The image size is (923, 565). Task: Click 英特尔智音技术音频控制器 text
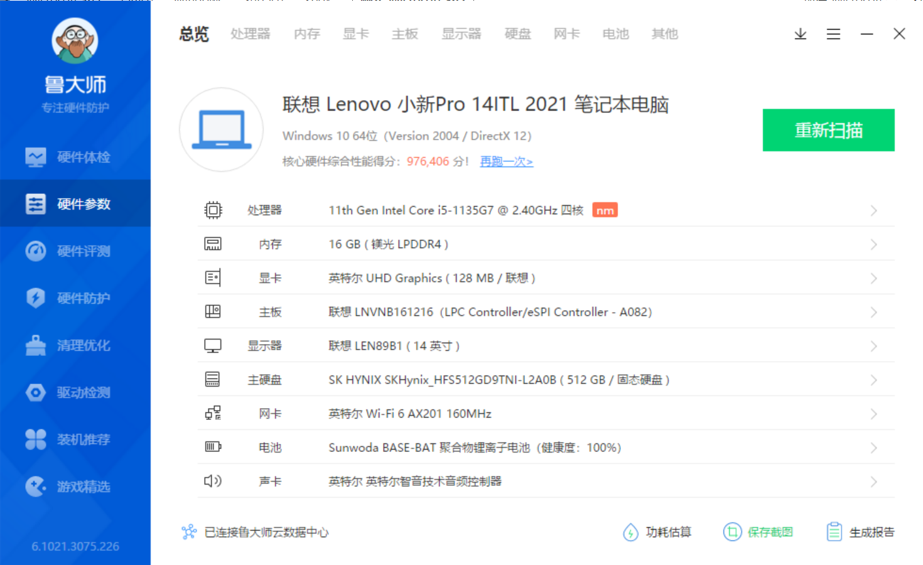(x=415, y=482)
